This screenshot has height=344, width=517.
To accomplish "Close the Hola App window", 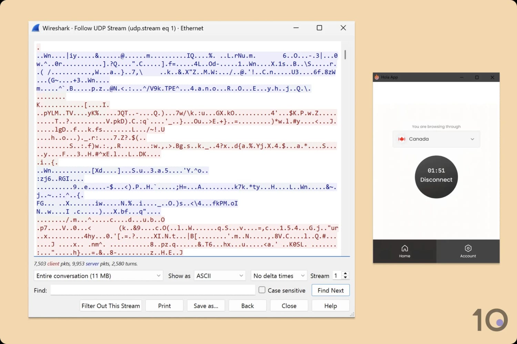I will 493,77.
